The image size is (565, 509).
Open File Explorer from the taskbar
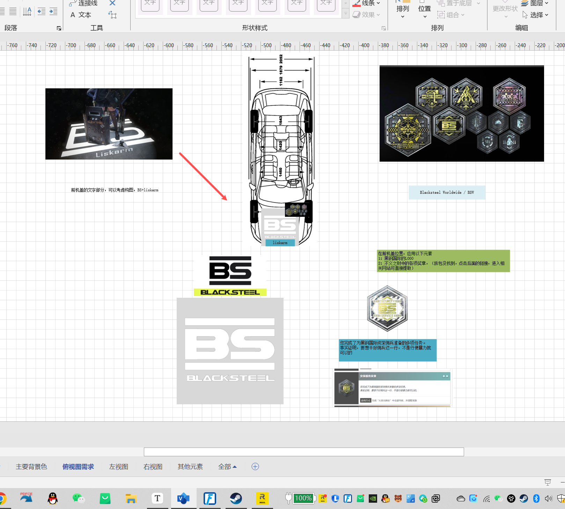pyautogui.click(x=131, y=498)
